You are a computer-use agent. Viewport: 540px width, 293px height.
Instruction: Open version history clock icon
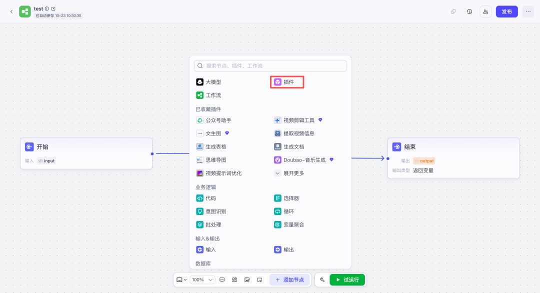point(469,11)
